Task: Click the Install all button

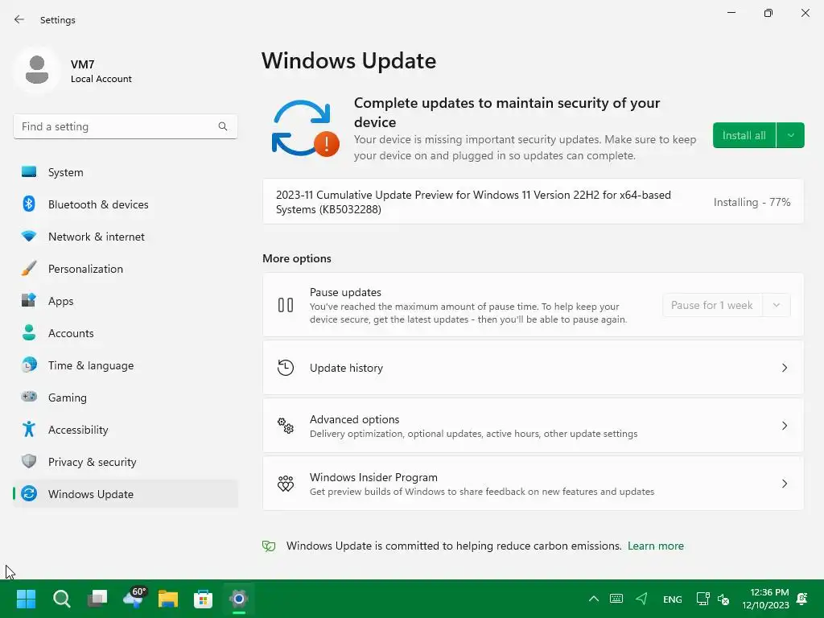Action: pos(744,135)
